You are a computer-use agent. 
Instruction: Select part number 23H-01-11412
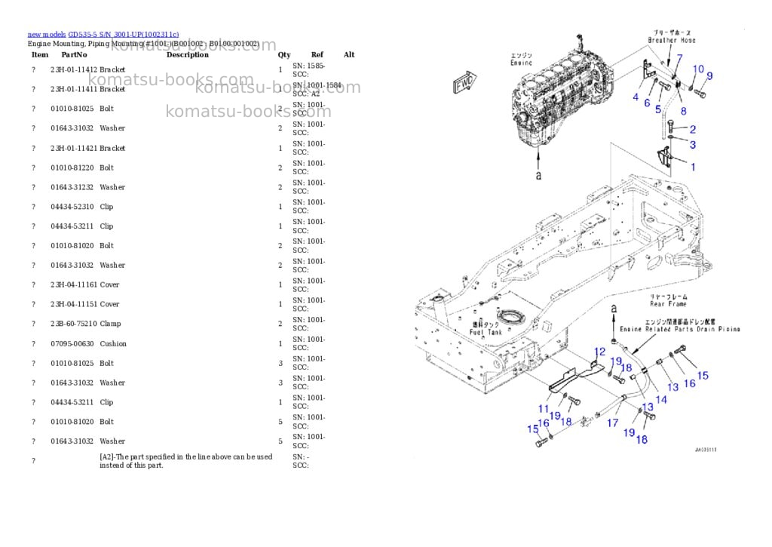click(74, 70)
